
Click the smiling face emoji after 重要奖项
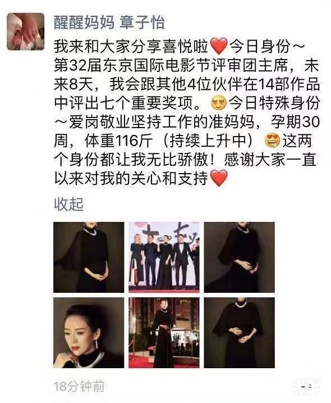pos(218,103)
